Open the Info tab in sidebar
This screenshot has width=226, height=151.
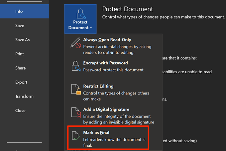pyautogui.click(x=19, y=11)
